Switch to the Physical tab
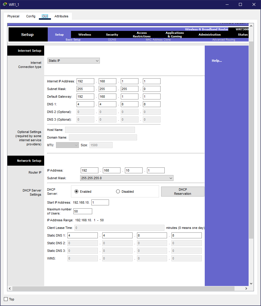The width and height of the screenshot is (261, 306). (x=13, y=16)
